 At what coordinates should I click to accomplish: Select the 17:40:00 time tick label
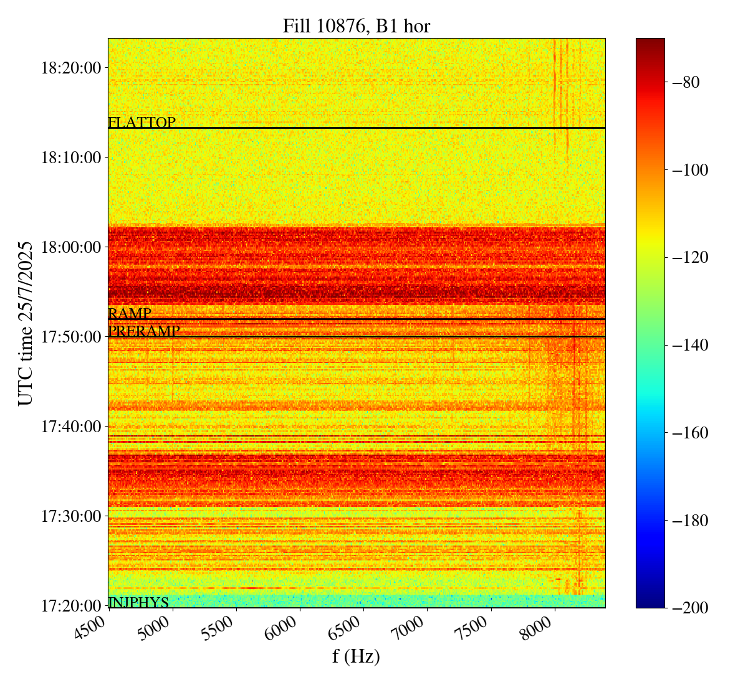click(x=70, y=427)
